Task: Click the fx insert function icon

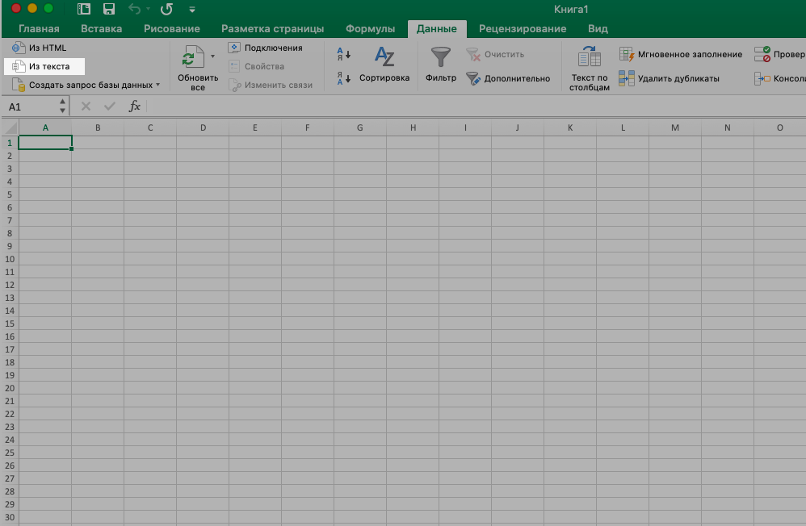Action: coord(134,106)
